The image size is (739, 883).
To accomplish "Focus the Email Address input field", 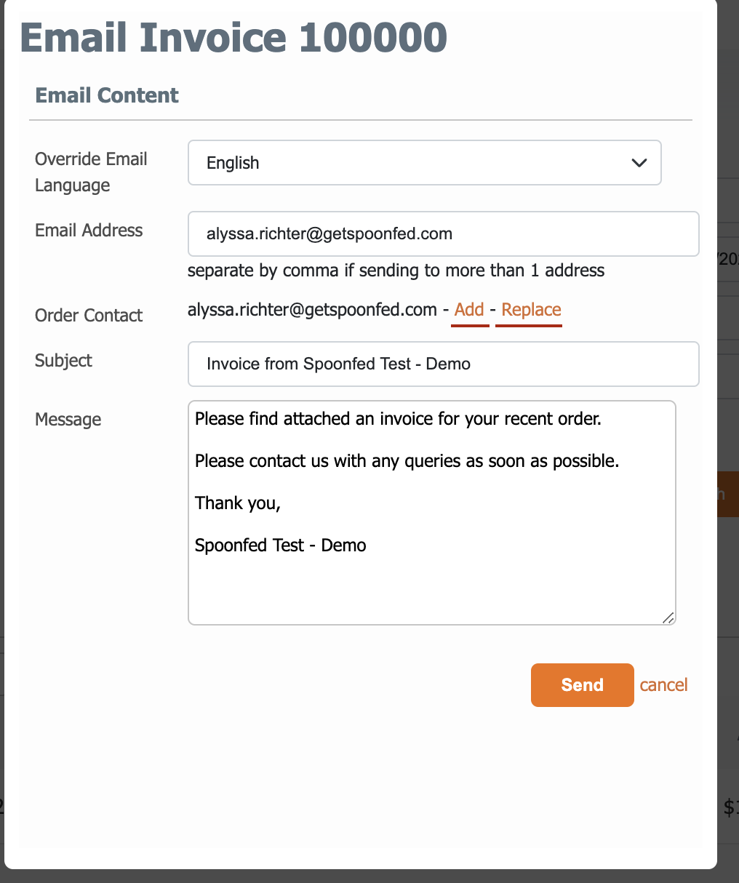I will pos(443,234).
